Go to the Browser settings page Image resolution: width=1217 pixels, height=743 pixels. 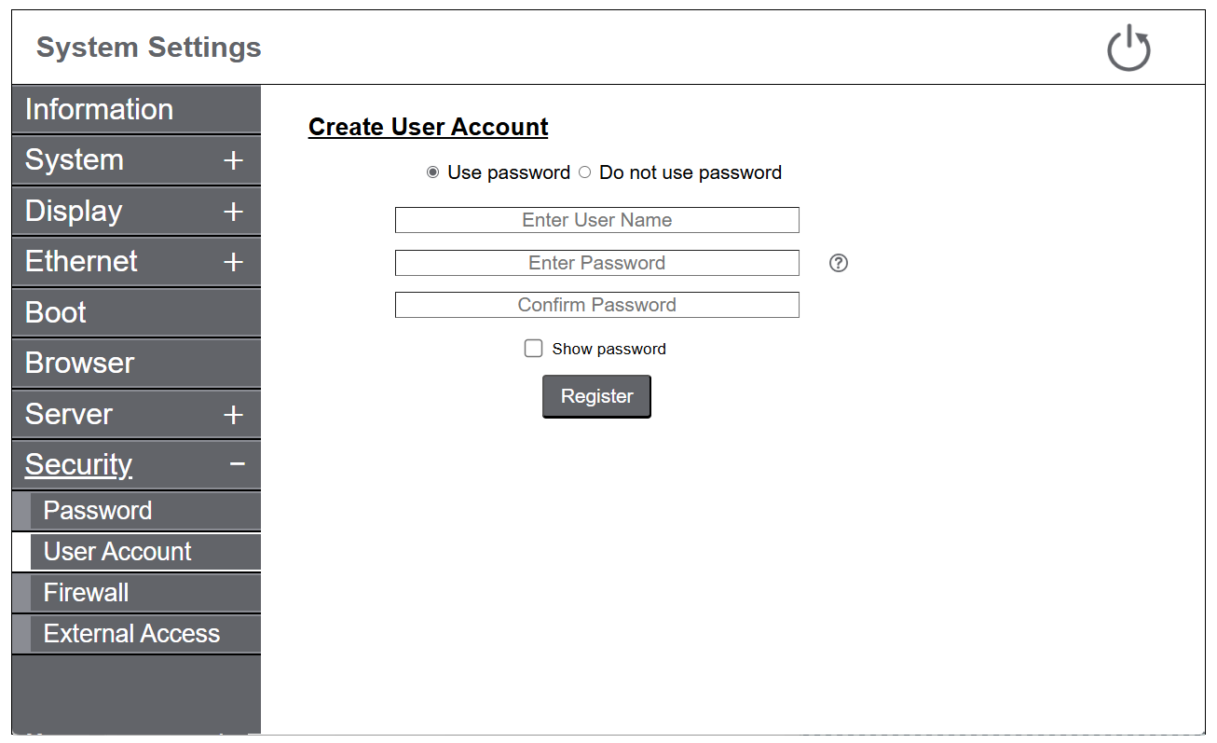coord(80,363)
